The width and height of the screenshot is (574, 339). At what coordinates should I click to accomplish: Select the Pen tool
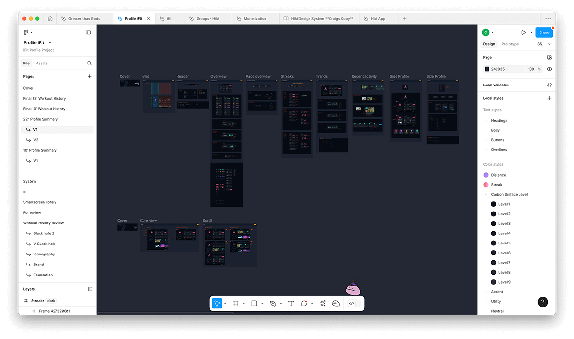coord(273,303)
